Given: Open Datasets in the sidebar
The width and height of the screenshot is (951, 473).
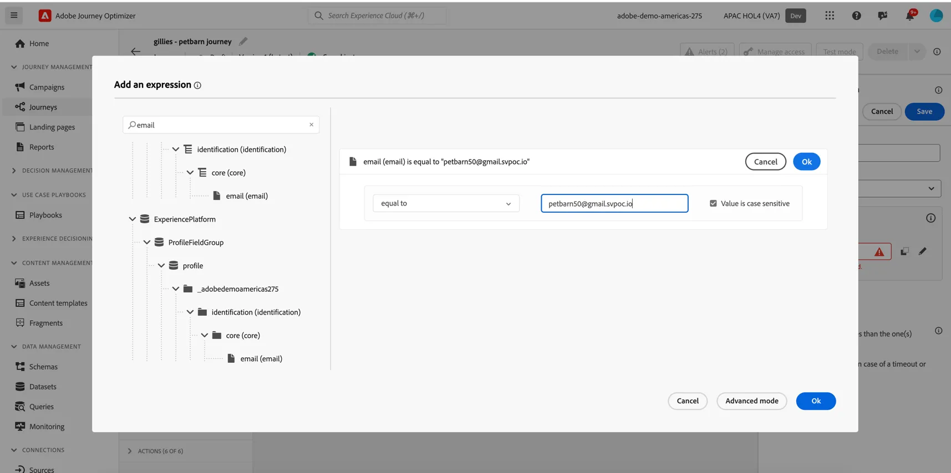Looking at the screenshot, I should pos(43,387).
